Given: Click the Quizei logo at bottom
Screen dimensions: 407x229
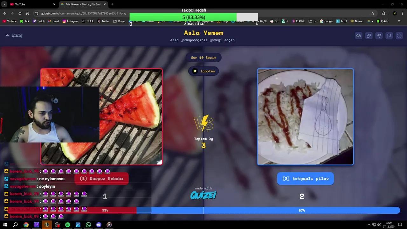Looking at the screenshot, I should point(203,195).
